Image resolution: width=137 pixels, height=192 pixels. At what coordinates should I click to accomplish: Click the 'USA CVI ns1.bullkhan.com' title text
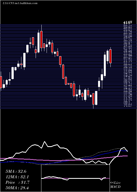20,3
